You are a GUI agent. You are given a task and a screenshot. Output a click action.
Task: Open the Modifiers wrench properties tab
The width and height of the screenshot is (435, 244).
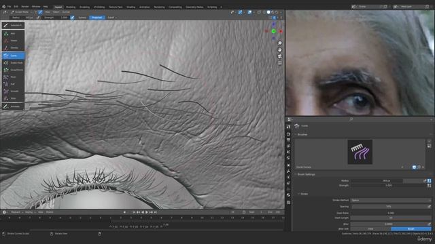pyautogui.click(x=288, y=171)
